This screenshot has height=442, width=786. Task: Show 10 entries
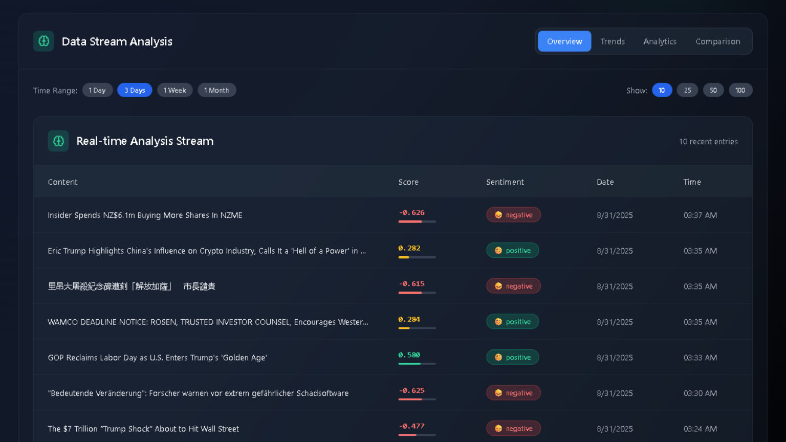(x=662, y=90)
